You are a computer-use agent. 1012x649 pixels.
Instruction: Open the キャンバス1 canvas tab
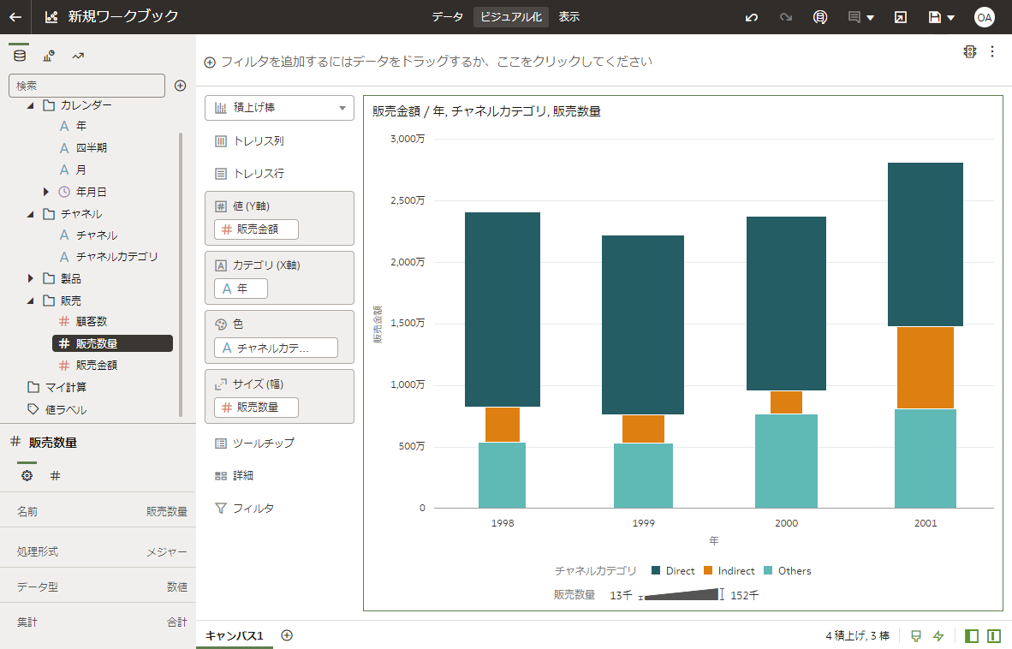click(235, 635)
